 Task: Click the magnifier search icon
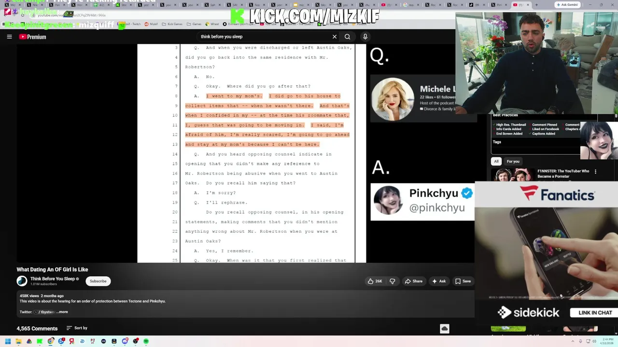click(347, 37)
